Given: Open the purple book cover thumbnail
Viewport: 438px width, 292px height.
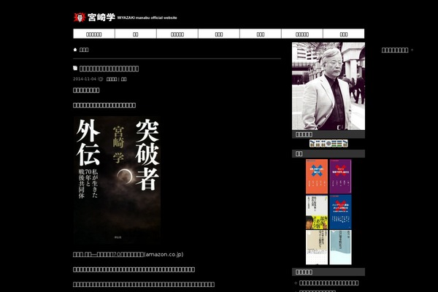Looking at the screenshot, I should 340,177.
